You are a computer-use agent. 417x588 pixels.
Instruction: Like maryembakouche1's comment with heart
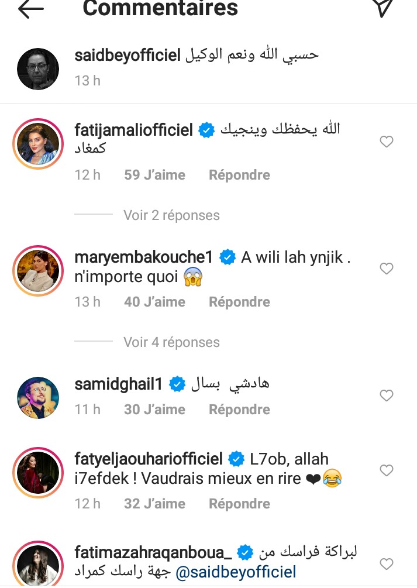coord(387,269)
